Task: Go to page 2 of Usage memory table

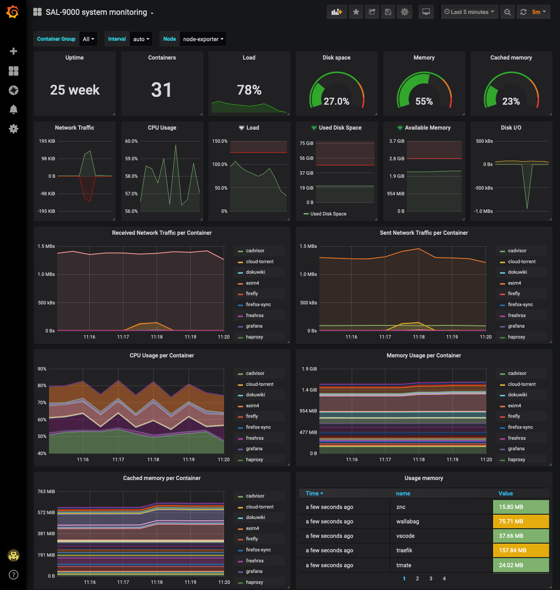Action: tap(417, 579)
